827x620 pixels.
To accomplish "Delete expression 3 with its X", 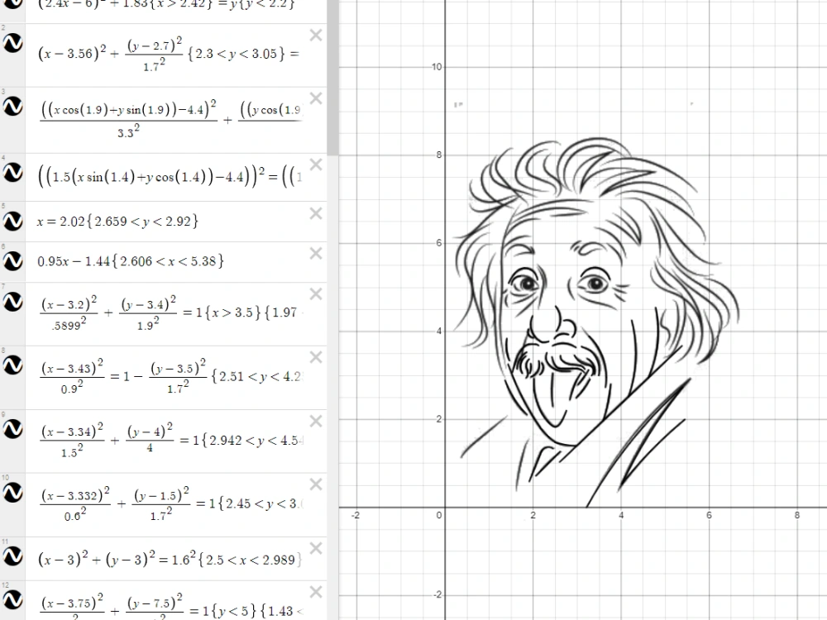I will pyautogui.click(x=316, y=98).
